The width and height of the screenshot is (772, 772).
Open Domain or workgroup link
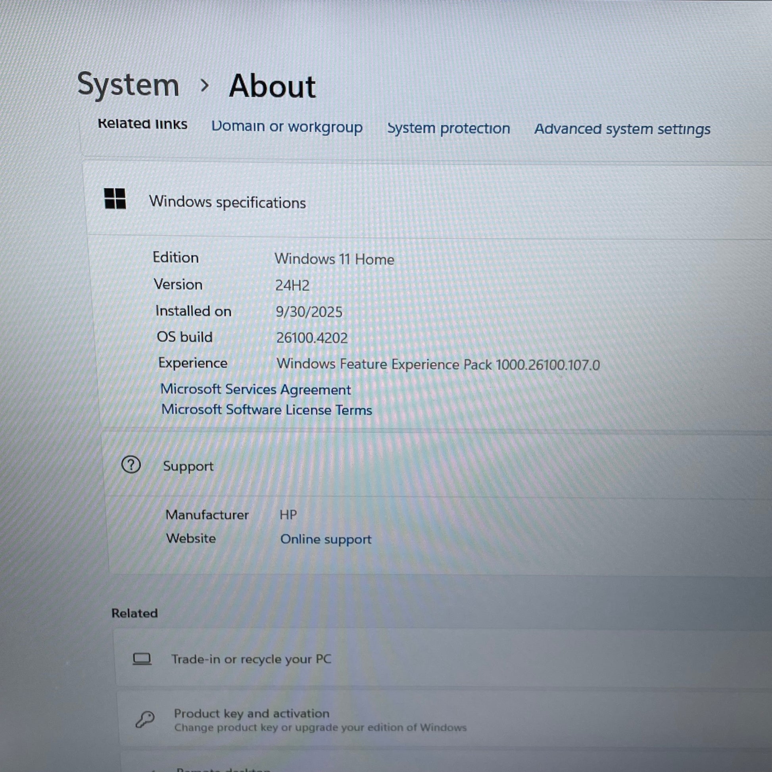286,127
